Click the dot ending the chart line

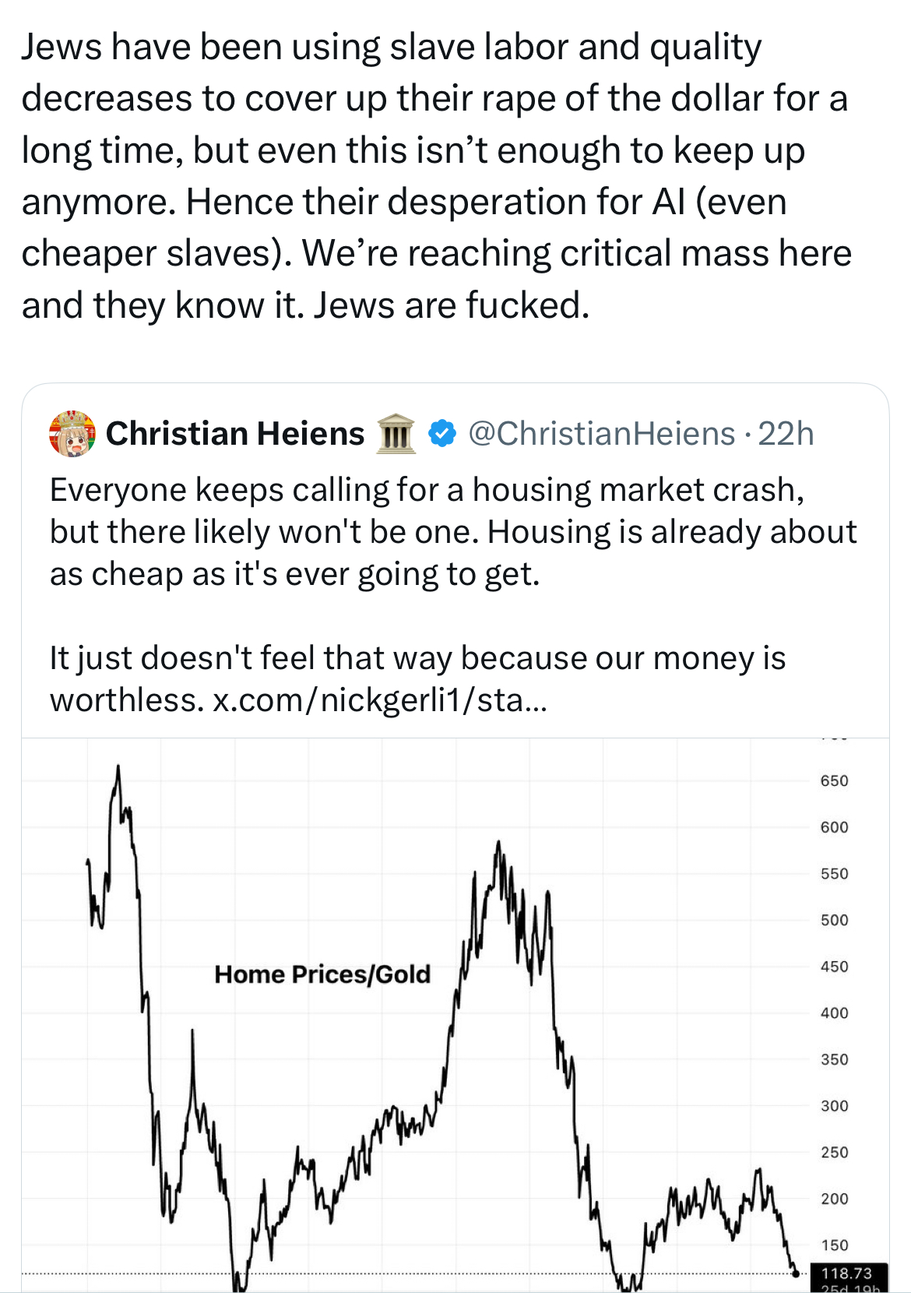795,1274
